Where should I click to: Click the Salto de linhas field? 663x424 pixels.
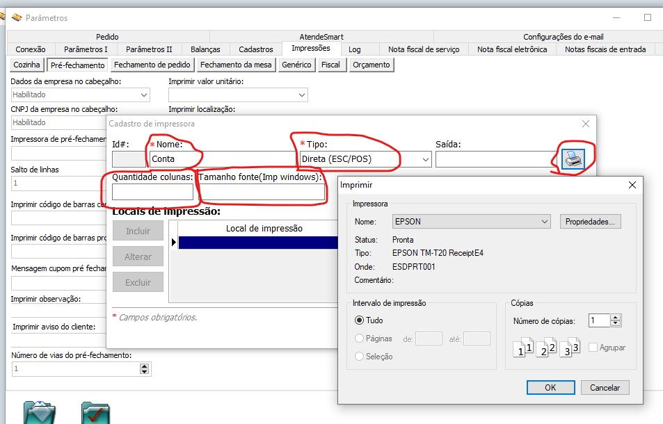pyautogui.click(x=58, y=184)
